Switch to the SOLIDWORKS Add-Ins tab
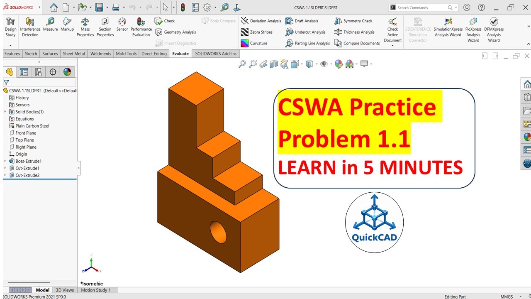 click(216, 54)
